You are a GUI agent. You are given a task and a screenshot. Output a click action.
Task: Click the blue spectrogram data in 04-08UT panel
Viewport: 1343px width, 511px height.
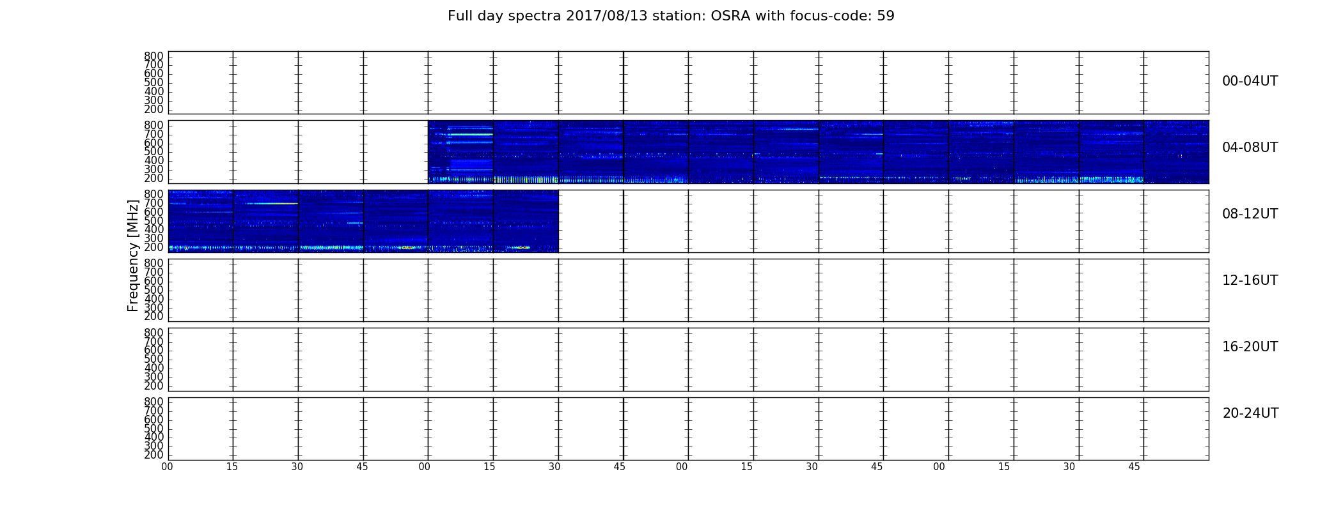pyautogui.click(x=818, y=152)
